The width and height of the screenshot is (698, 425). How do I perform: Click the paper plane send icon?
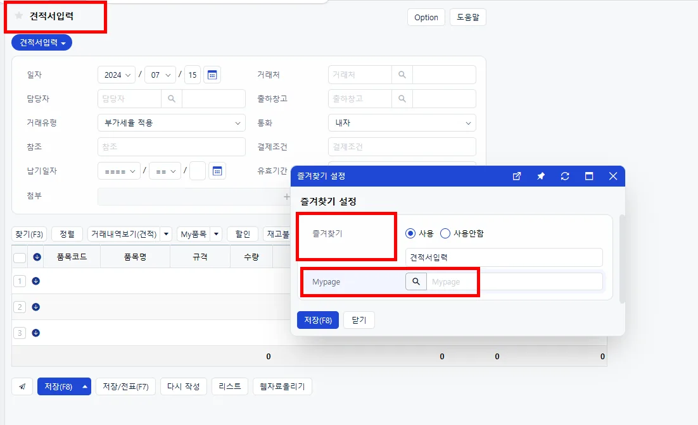pos(22,386)
